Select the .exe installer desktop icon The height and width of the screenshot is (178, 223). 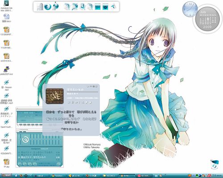6,70
